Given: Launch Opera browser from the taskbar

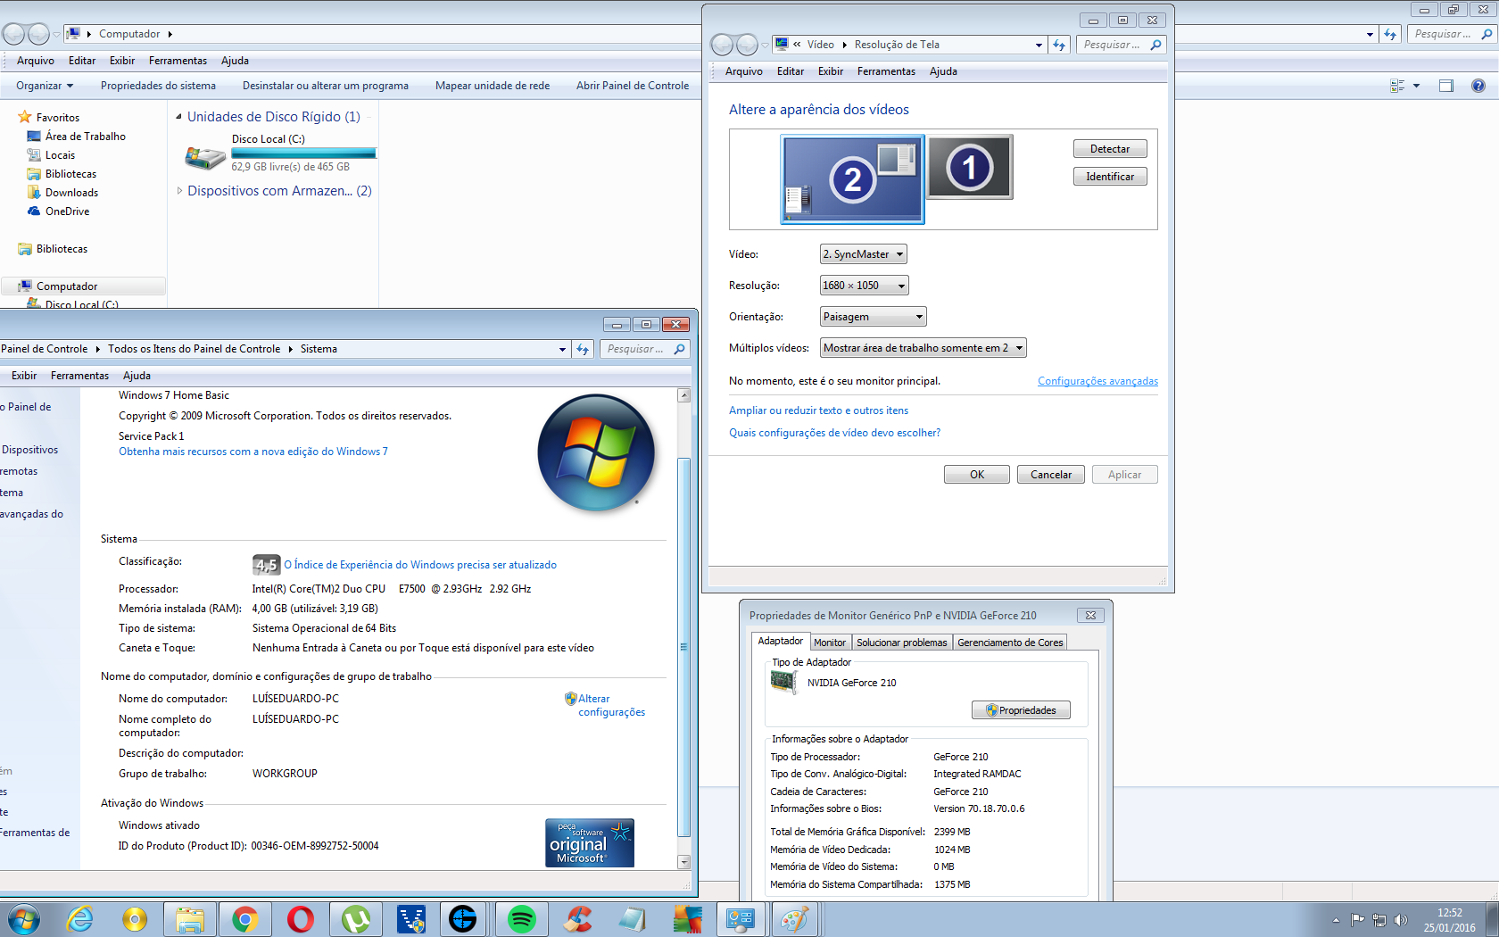Looking at the screenshot, I should tap(301, 919).
